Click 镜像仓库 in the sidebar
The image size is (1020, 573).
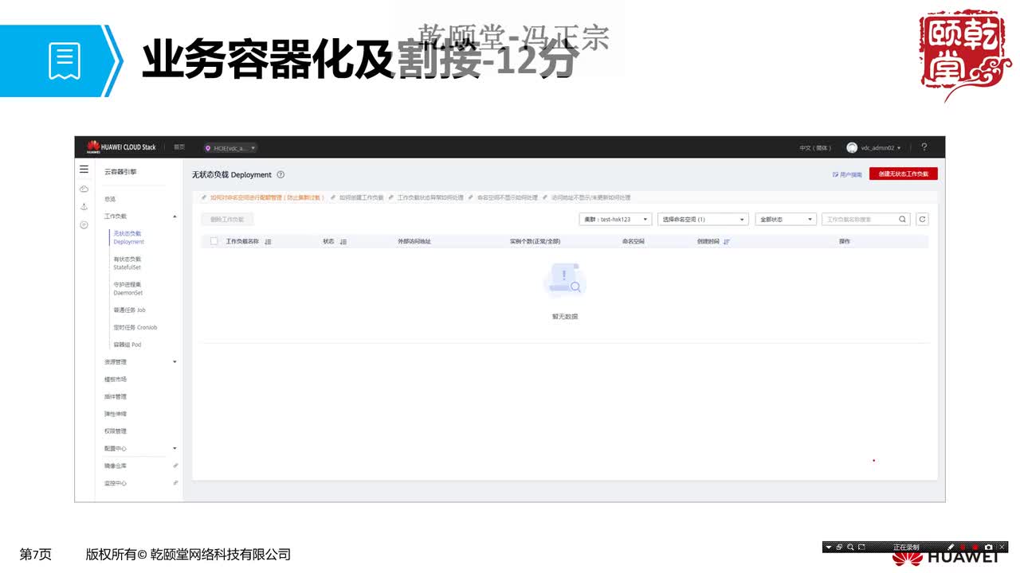pos(116,466)
